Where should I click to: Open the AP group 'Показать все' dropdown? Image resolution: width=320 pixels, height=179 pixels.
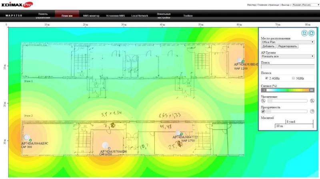click(x=288, y=56)
